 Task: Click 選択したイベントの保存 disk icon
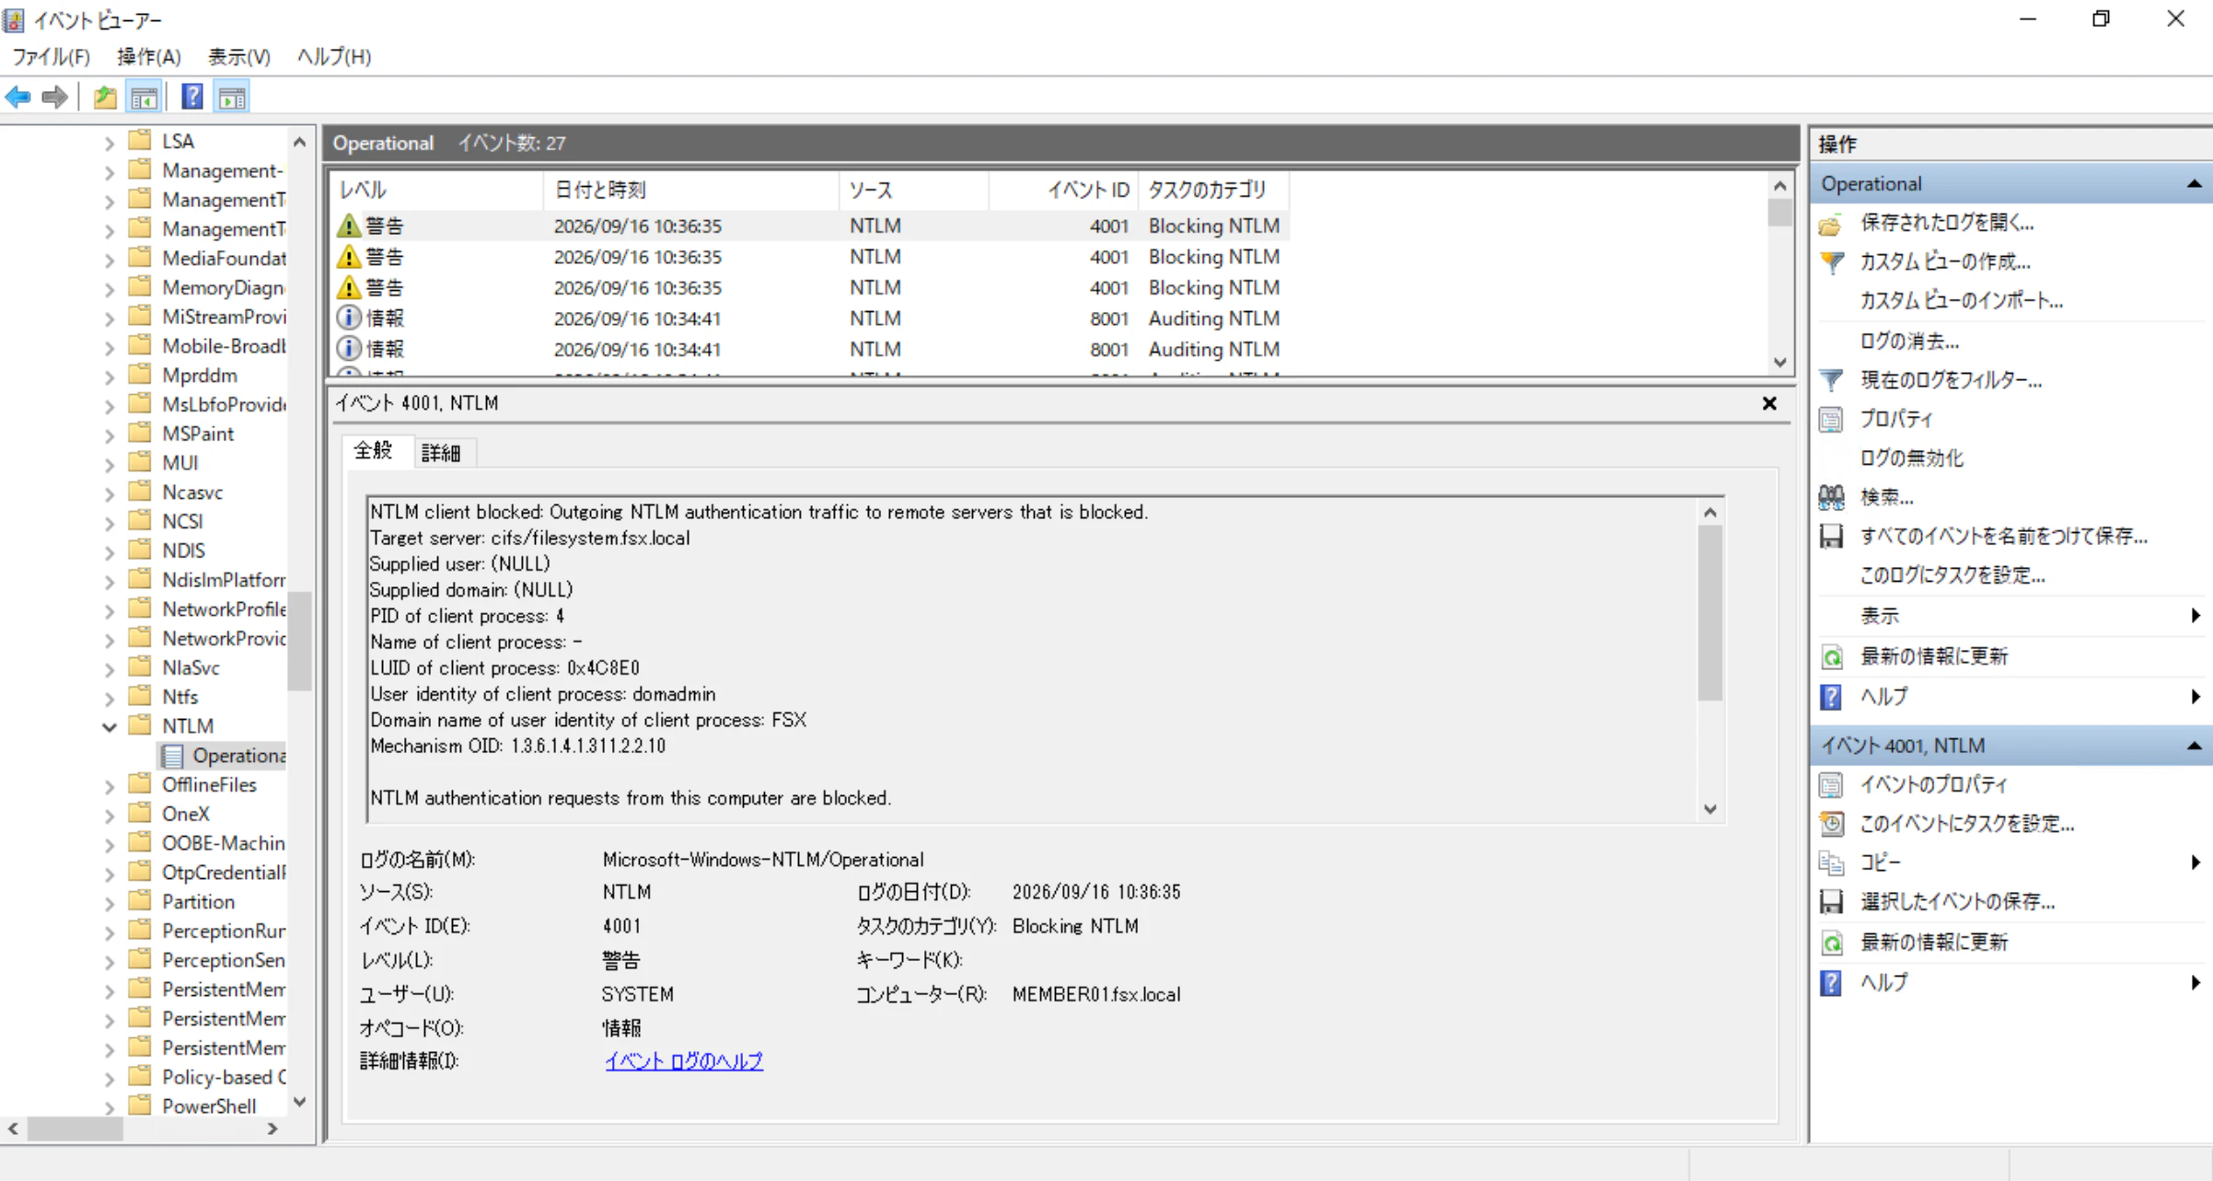pos(1831,902)
